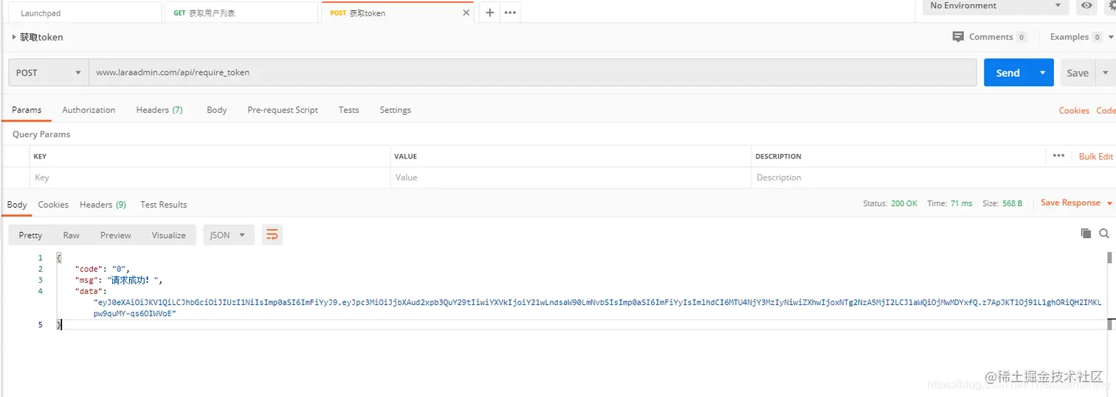1116x397 pixels.
Task: Click the Save button
Action: click(x=1078, y=73)
